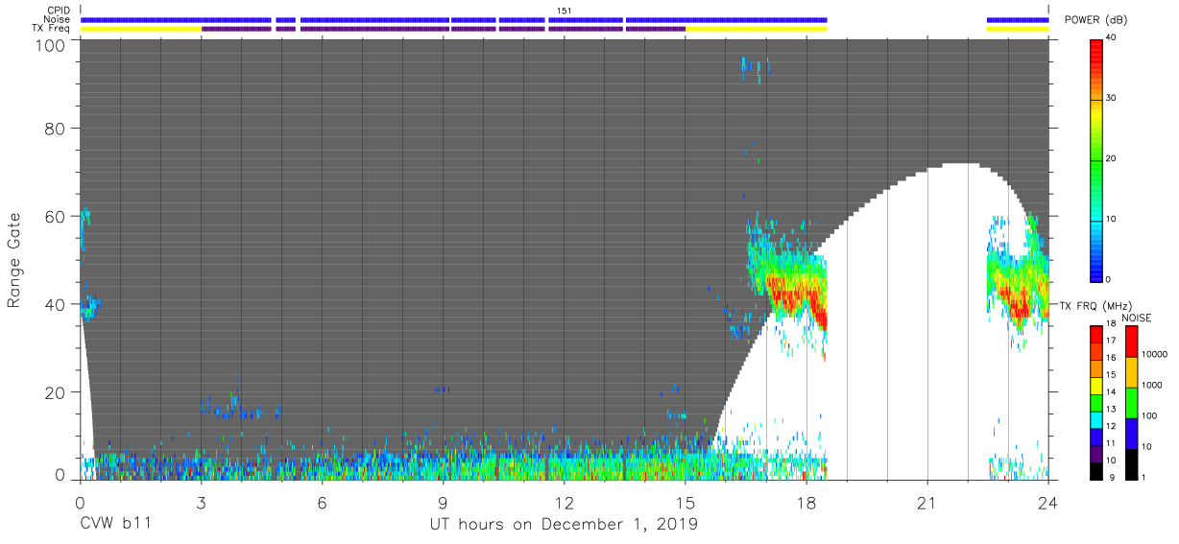The image size is (1179, 544).
Task: Click the '12' hour x-axis tick label
Action: [564, 502]
